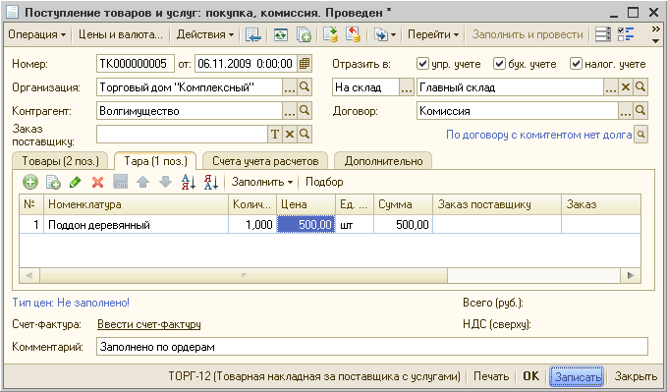Select the Поддон деревянный cell
This screenshot has width=667, height=392.
[x=136, y=224]
